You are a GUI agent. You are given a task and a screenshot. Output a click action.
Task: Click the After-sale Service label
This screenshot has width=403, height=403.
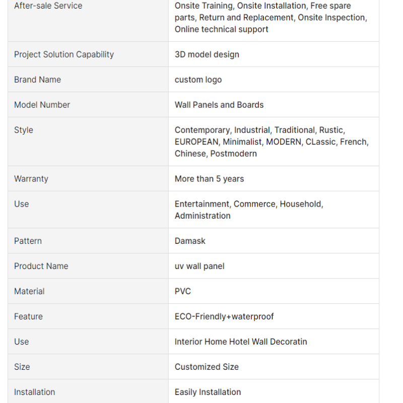tap(48, 6)
